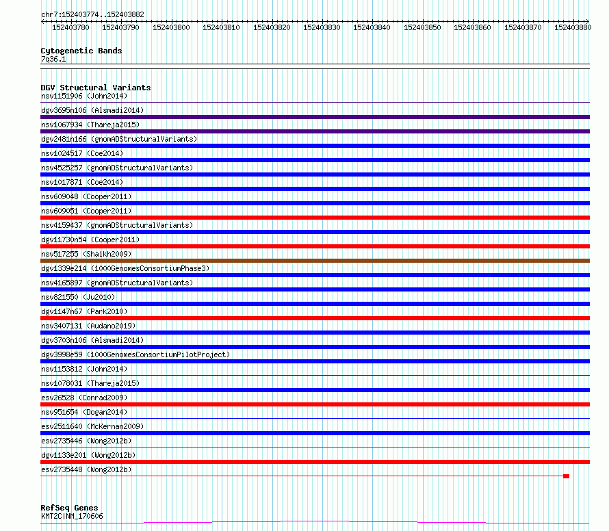Viewport: 609px width, 531px height.
Task: Click ruler position 152403790
Action: click(x=121, y=27)
